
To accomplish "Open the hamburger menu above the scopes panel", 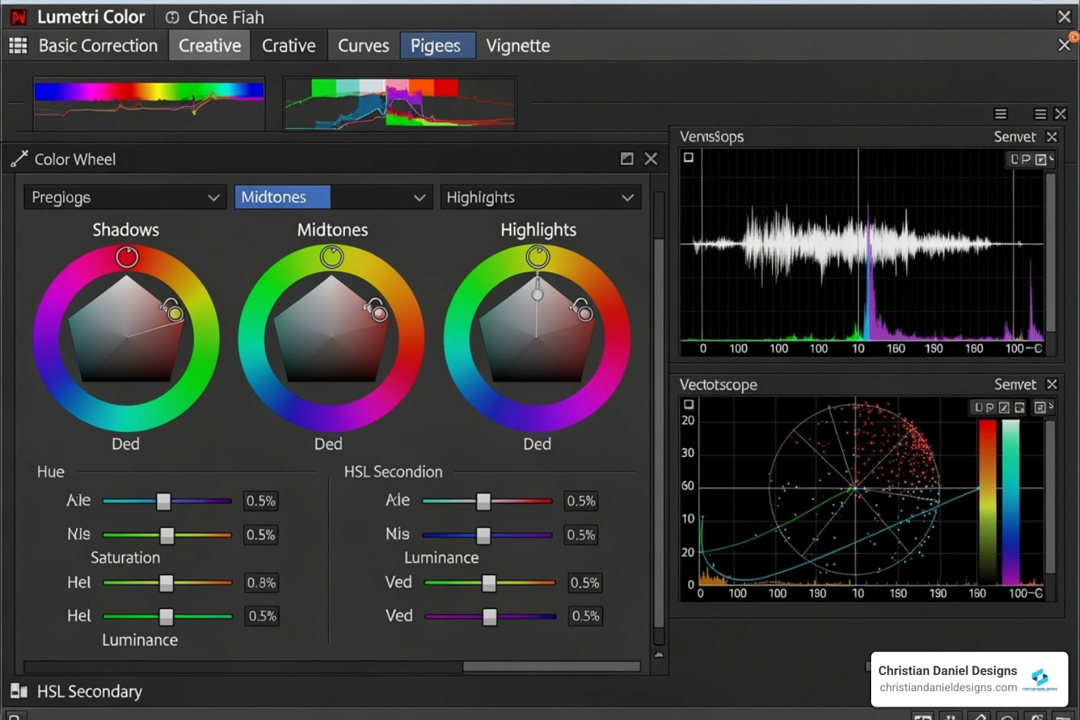I will point(1001,114).
